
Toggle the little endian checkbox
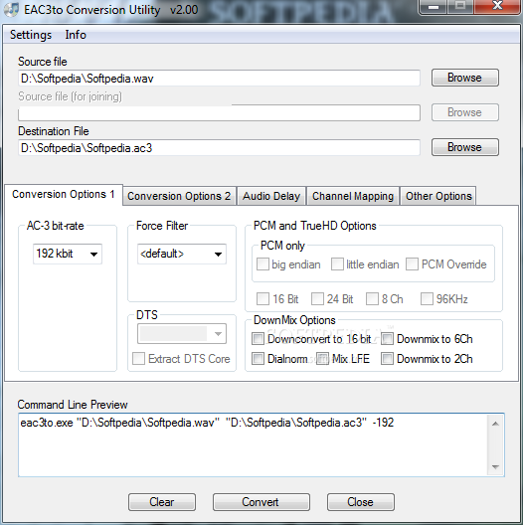coord(337,264)
